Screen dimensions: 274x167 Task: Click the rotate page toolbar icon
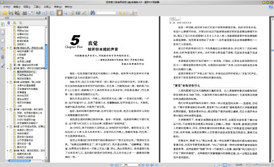coord(45,13)
